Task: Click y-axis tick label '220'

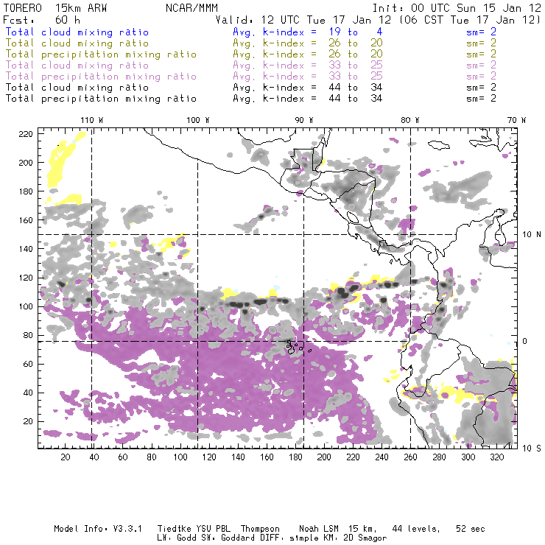Action: tap(26, 134)
